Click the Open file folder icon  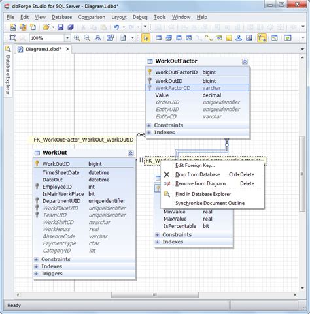click(46, 27)
